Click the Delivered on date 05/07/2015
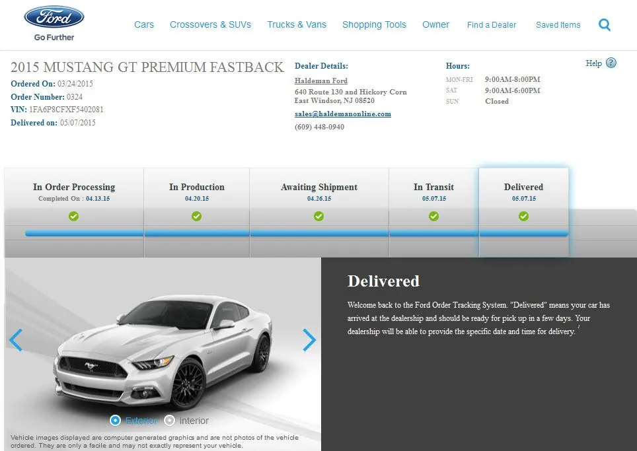This screenshot has height=451, width=637. click(77, 123)
